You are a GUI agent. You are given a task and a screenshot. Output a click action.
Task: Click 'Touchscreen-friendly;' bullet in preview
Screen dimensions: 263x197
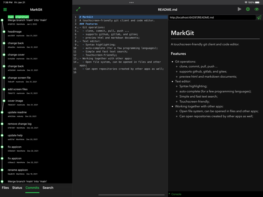click(194, 101)
